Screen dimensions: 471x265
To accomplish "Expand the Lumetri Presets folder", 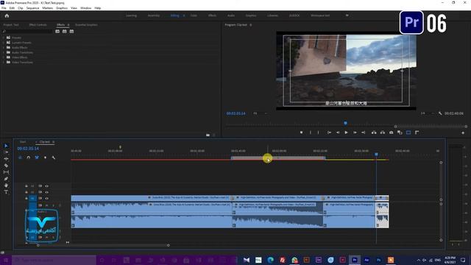I will [4, 43].
